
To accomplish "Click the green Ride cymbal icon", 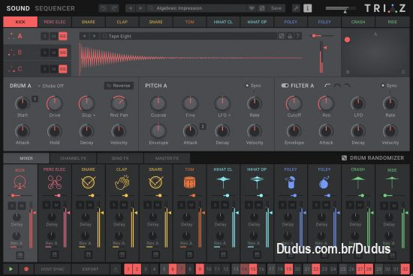I will (392, 182).
